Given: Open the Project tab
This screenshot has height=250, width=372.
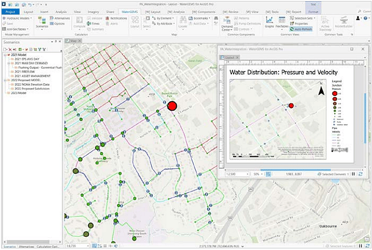Looking at the screenshot, I should pos(10,12).
